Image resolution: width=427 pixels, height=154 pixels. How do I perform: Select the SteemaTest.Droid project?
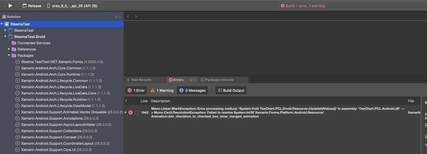29,37
